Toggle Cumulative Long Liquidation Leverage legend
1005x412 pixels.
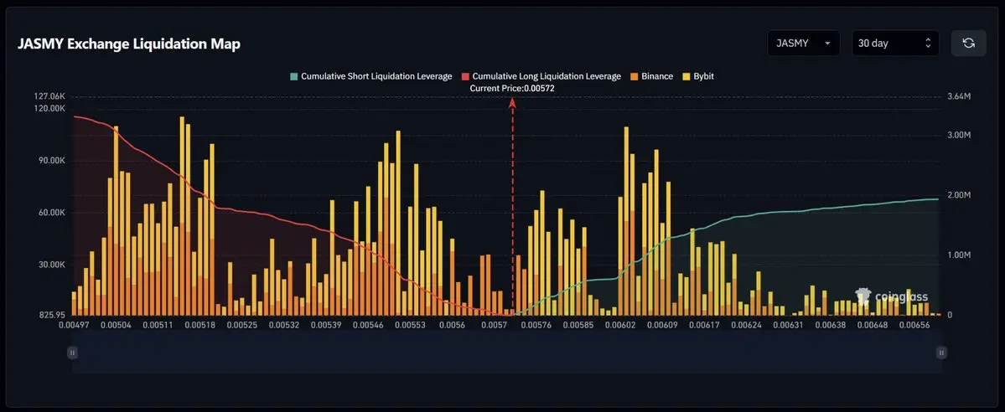541,76
